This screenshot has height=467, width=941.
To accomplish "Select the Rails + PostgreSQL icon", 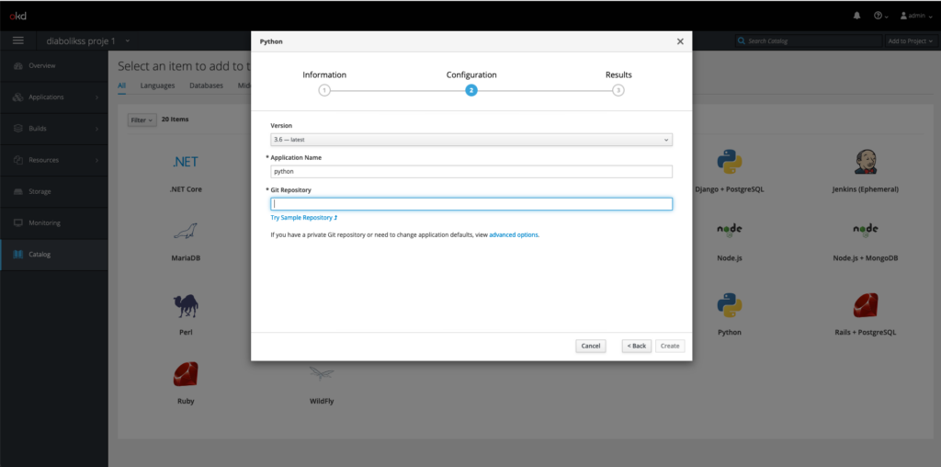I will [866, 305].
